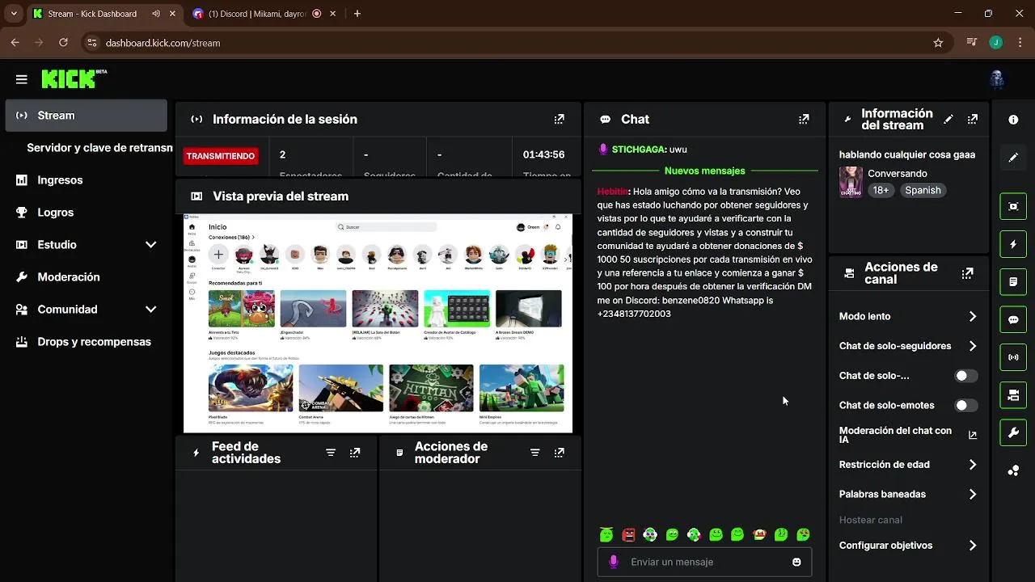The image size is (1035, 582).
Task: Click the stream preview thumbnail
Action: tap(378, 323)
